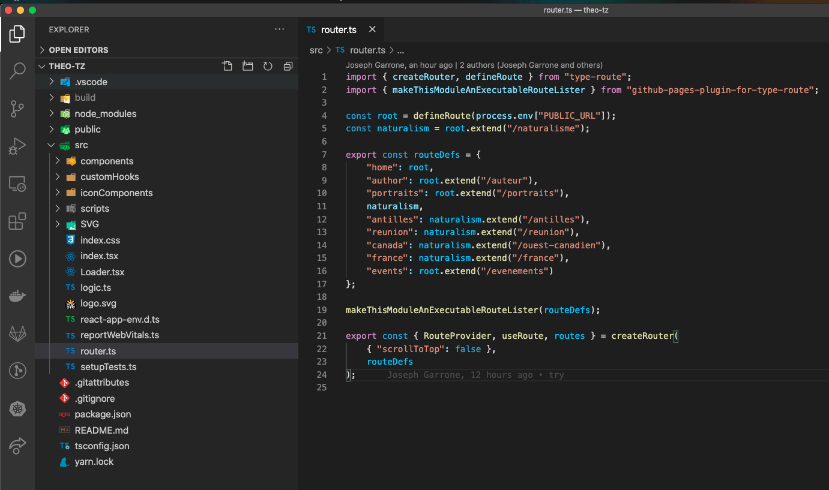Collapse the src folder

coord(166,145)
